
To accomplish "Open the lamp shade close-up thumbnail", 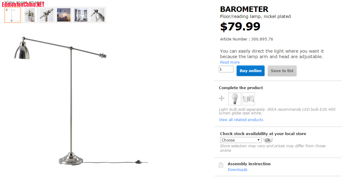I will [x=98, y=15].
